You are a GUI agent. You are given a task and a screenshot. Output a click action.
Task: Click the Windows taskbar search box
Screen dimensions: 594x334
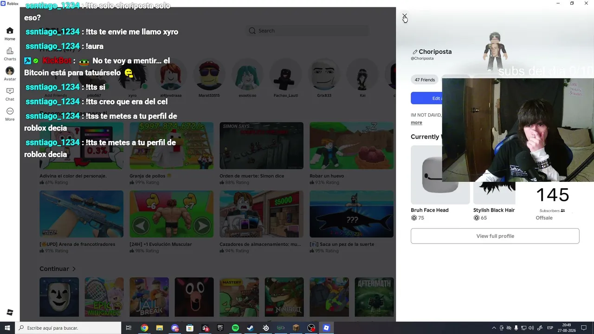[x=68, y=328]
